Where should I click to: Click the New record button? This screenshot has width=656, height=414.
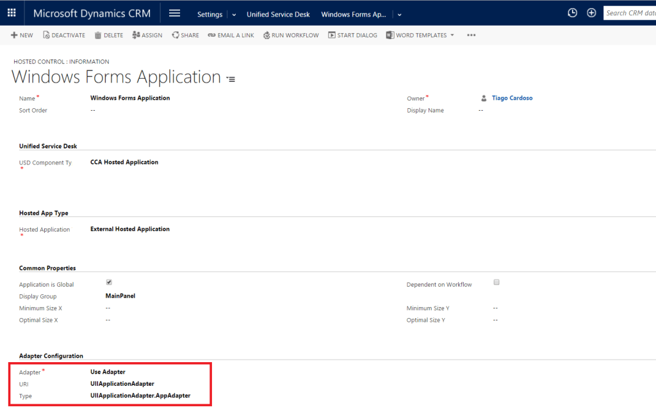(x=22, y=35)
